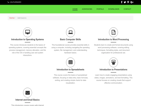The height and width of the screenshot is (106, 141).
Task: Click the envelope icon for Internet and Email
Action: 27,93
